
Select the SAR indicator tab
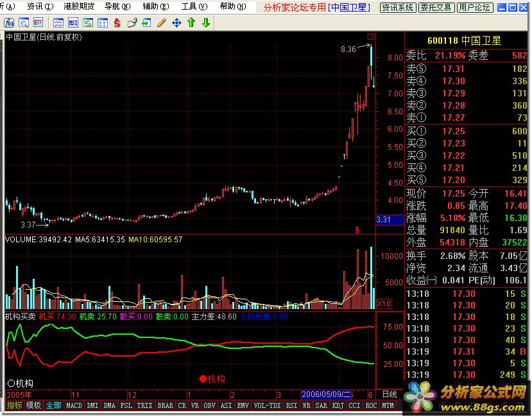[x=321, y=405]
